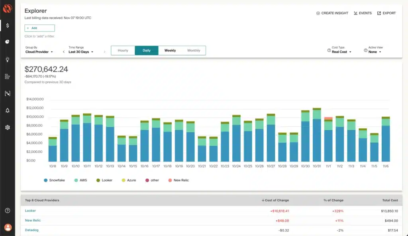Click the Export button

[386, 13]
